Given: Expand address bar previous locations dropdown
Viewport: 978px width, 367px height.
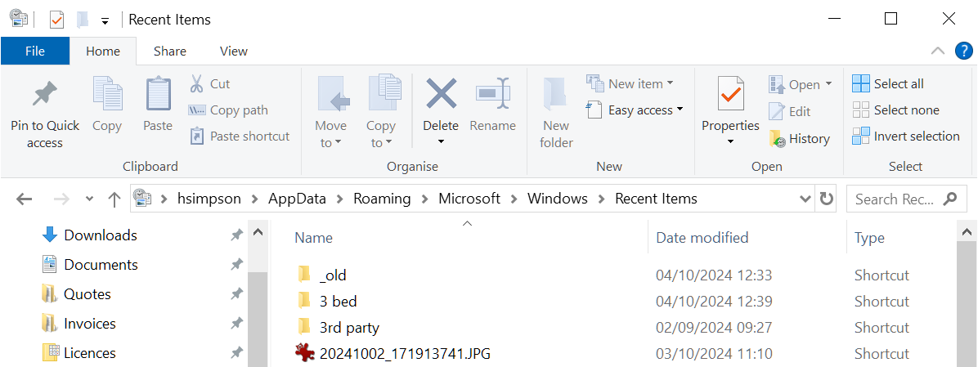Looking at the screenshot, I should click(805, 199).
